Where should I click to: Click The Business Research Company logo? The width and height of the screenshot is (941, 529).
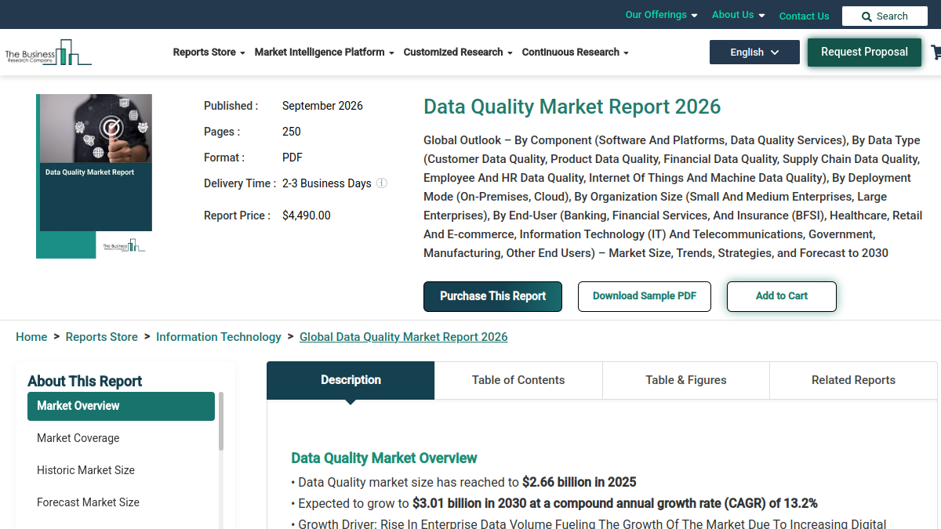pos(48,53)
